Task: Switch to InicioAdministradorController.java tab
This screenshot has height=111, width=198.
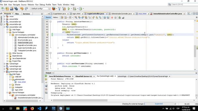Action: point(168,14)
